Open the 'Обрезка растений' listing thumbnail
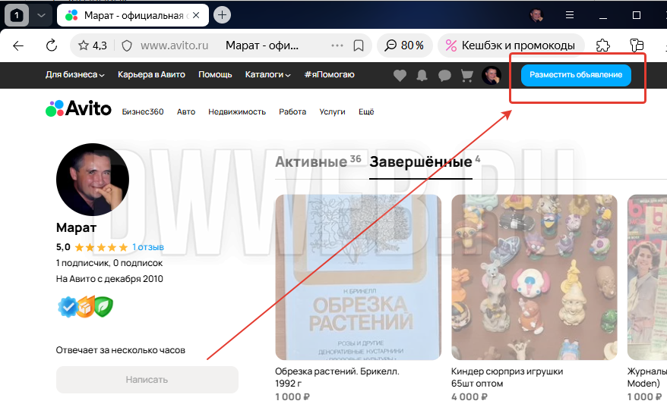The width and height of the screenshot is (667, 404). 358,277
